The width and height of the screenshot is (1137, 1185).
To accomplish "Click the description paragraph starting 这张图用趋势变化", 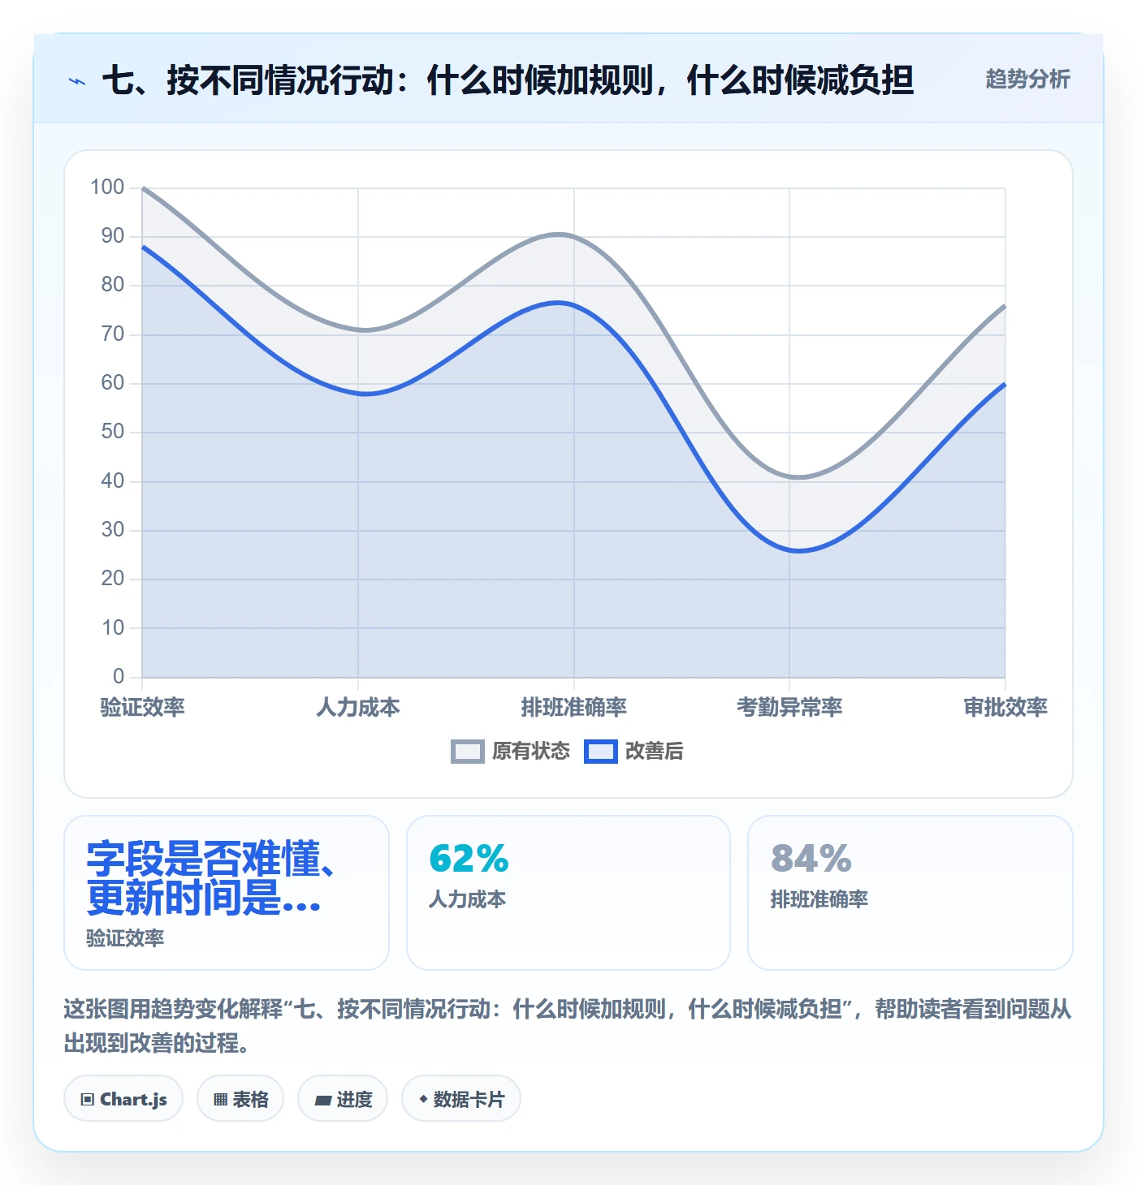I will (568, 1026).
